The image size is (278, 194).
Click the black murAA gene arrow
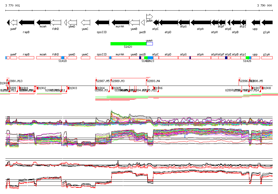point(120,23)
